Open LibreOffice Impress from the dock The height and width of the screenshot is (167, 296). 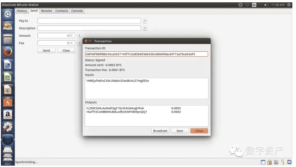8,90
